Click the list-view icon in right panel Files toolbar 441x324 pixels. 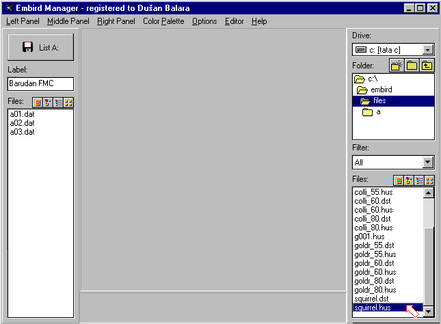pos(419,180)
